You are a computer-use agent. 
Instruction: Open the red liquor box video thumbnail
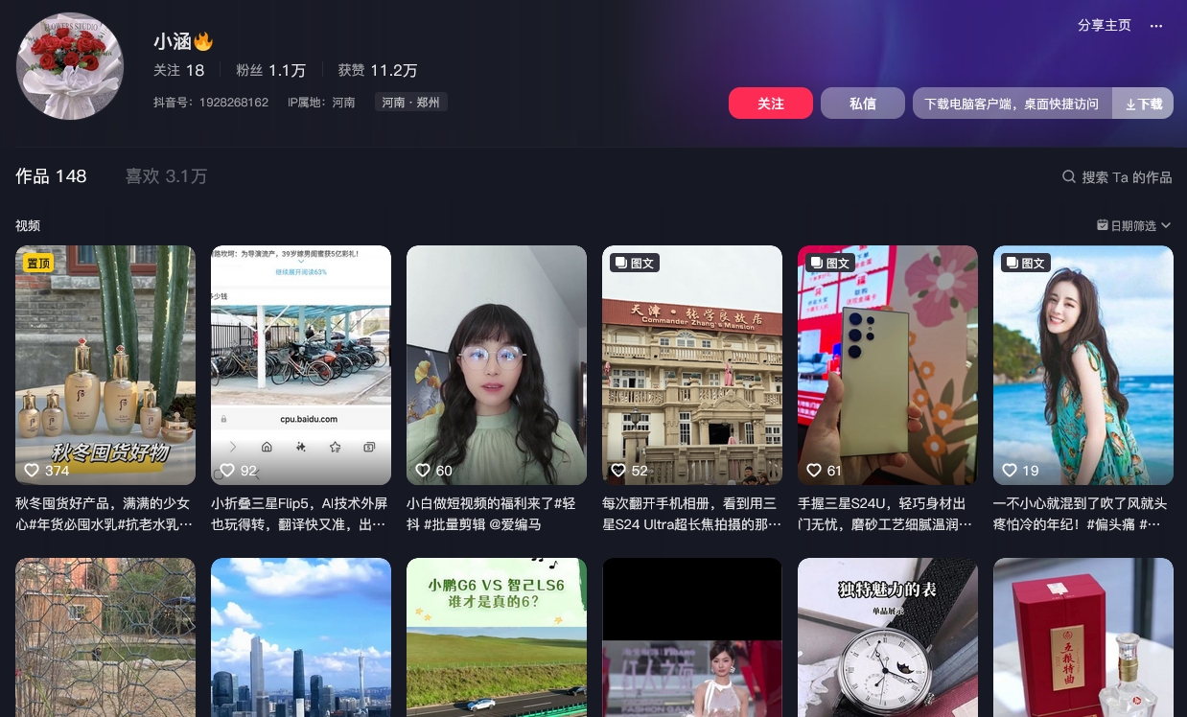coord(1083,637)
